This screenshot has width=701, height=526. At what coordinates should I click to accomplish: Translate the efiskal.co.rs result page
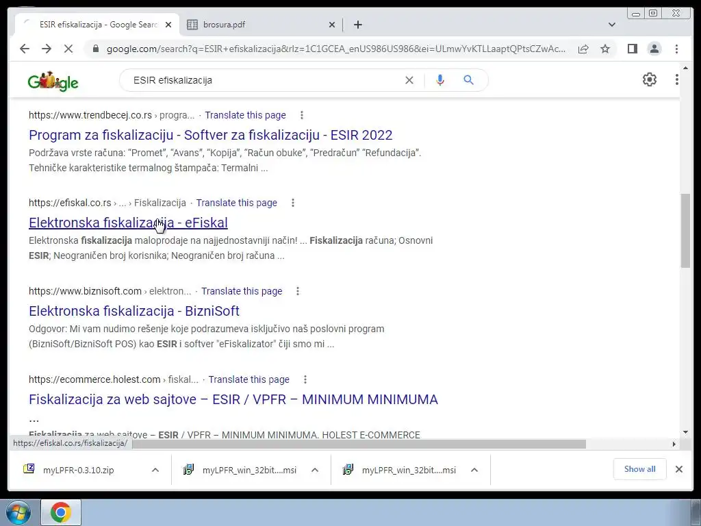[x=236, y=203]
